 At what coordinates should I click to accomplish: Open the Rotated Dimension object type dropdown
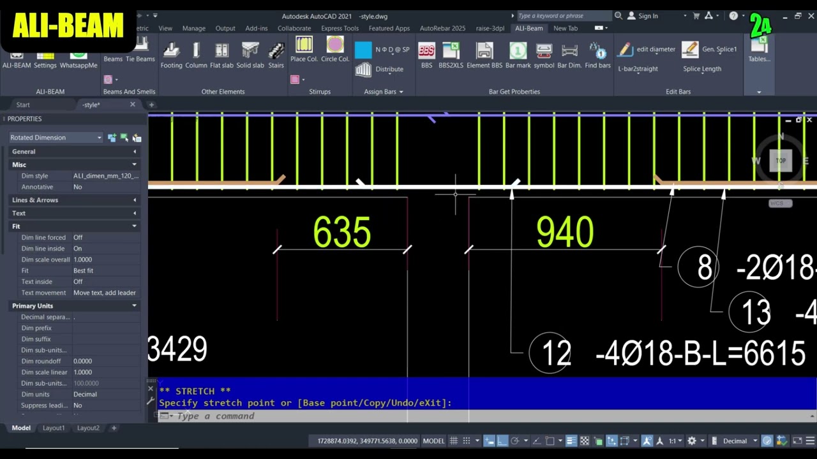point(56,138)
